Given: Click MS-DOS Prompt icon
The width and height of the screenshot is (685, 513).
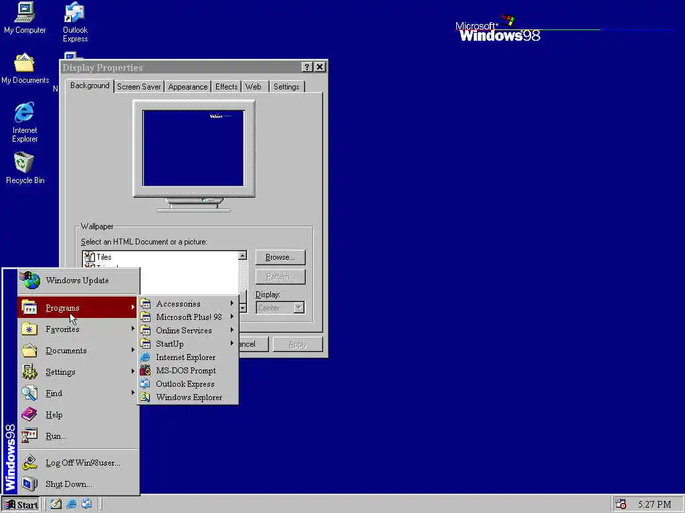Looking at the screenshot, I should [145, 370].
